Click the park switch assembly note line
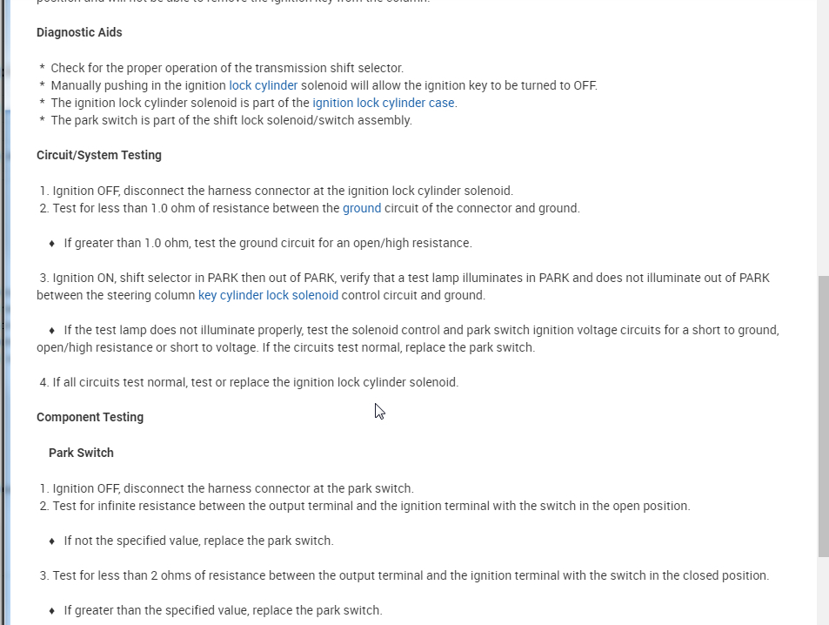This screenshot has height=625, width=829. pyautogui.click(x=231, y=120)
